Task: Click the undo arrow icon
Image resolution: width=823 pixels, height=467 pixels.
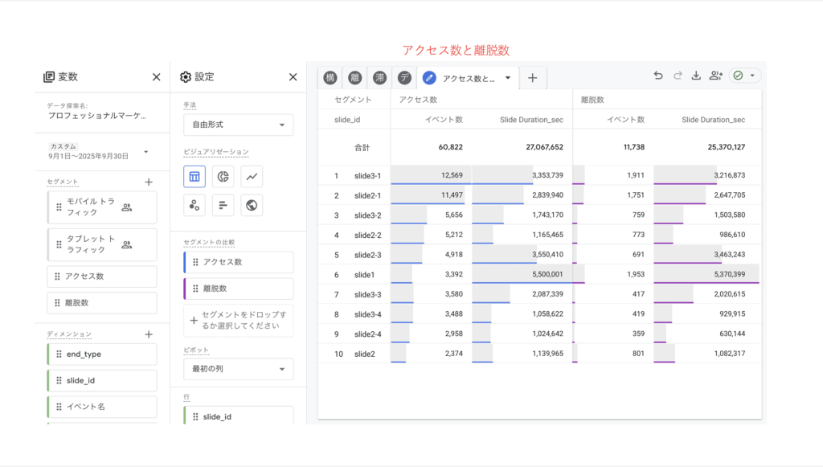Action: tap(658, 76)
